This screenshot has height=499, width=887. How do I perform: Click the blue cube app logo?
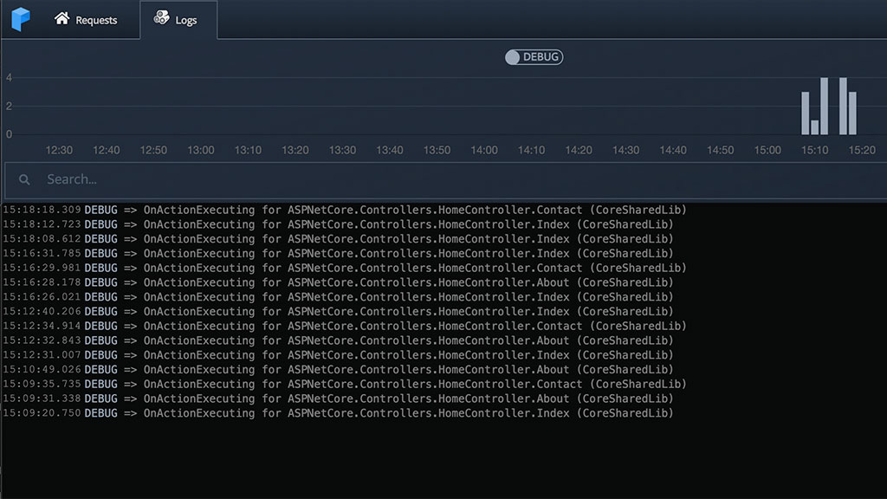[21, 19]
